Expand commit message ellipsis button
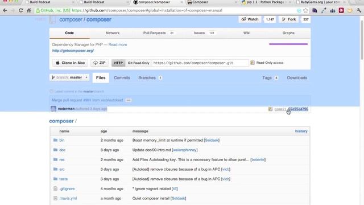Image resolution: width=364 pixels, height=205 pixels. click(129, 100)
